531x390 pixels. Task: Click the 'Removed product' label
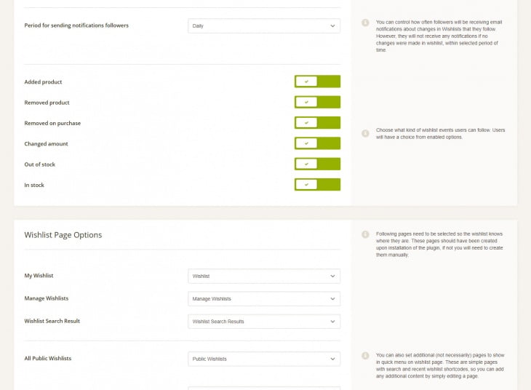pyautogui.click(x=47, y=103)
